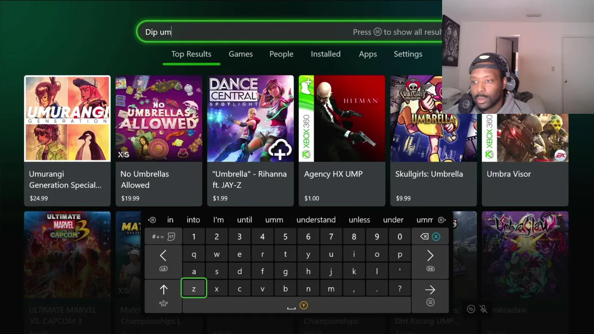Choose the suggestion 'understand'
Screen dimensions: 594x334
pyautogui.click(x=316, y=220)
